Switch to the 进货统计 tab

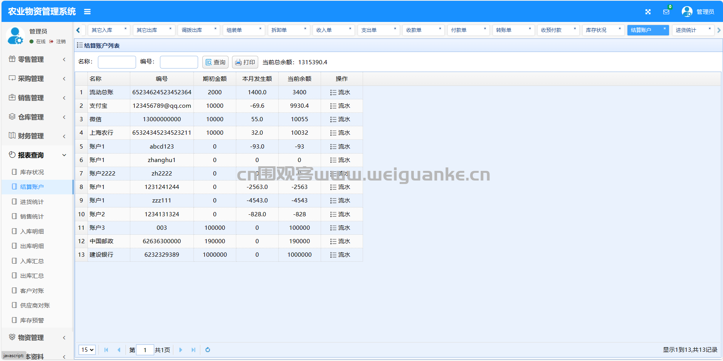pos(686,30)
